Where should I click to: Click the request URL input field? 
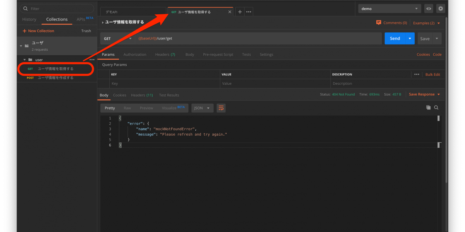(256, 39)
